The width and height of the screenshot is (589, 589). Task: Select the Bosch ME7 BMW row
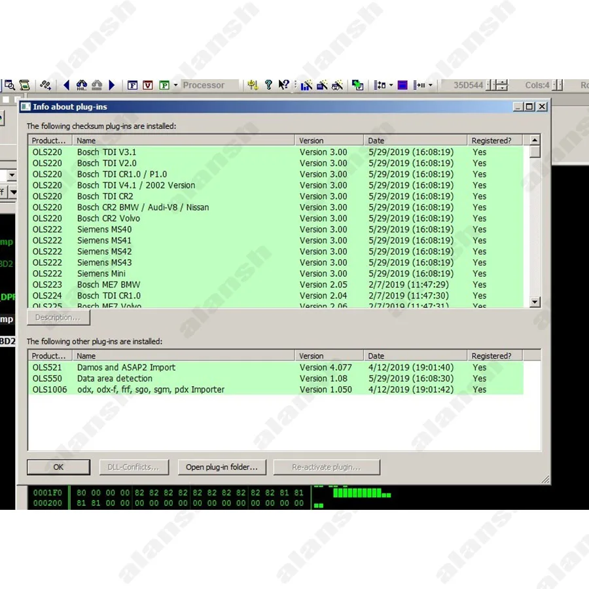(276, 285)
